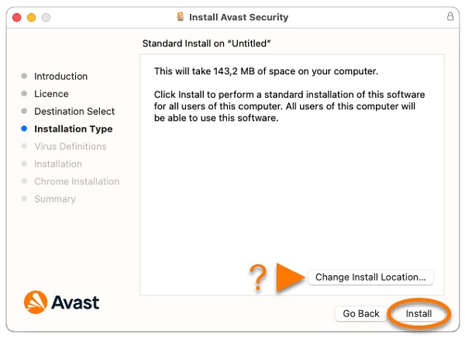Select the Introduction step in sidebar
Image resolution: width=465 pixels, height=338 pixels.
coord(60,76)
